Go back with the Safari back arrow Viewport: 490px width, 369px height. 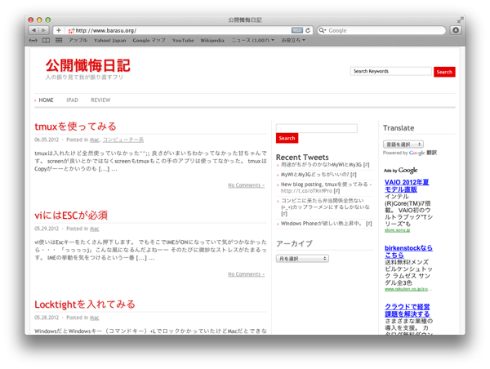click(33, 30)
